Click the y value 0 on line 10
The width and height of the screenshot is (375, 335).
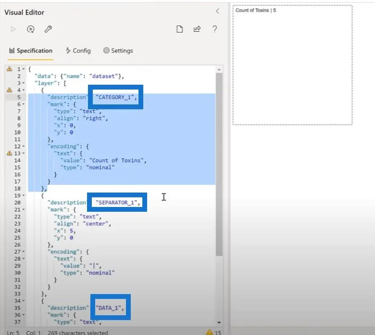[x=71, y=132]
